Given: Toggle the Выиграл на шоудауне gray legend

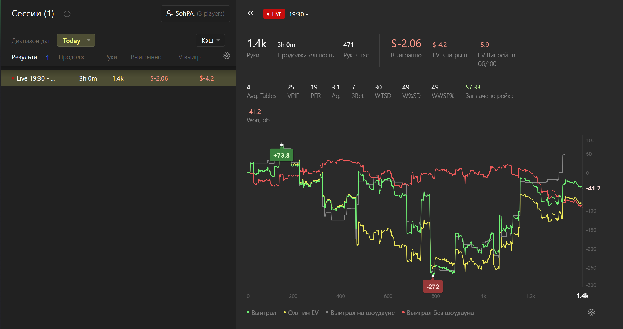Looking at the screenshot, I should pos(360,313).
